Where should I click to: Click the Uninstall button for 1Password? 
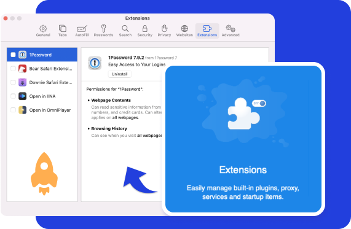pos(119,74)
